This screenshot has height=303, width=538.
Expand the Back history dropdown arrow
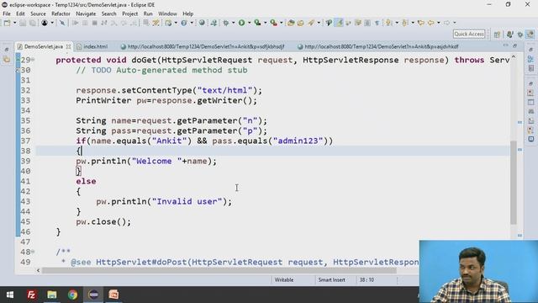point(438,23)
